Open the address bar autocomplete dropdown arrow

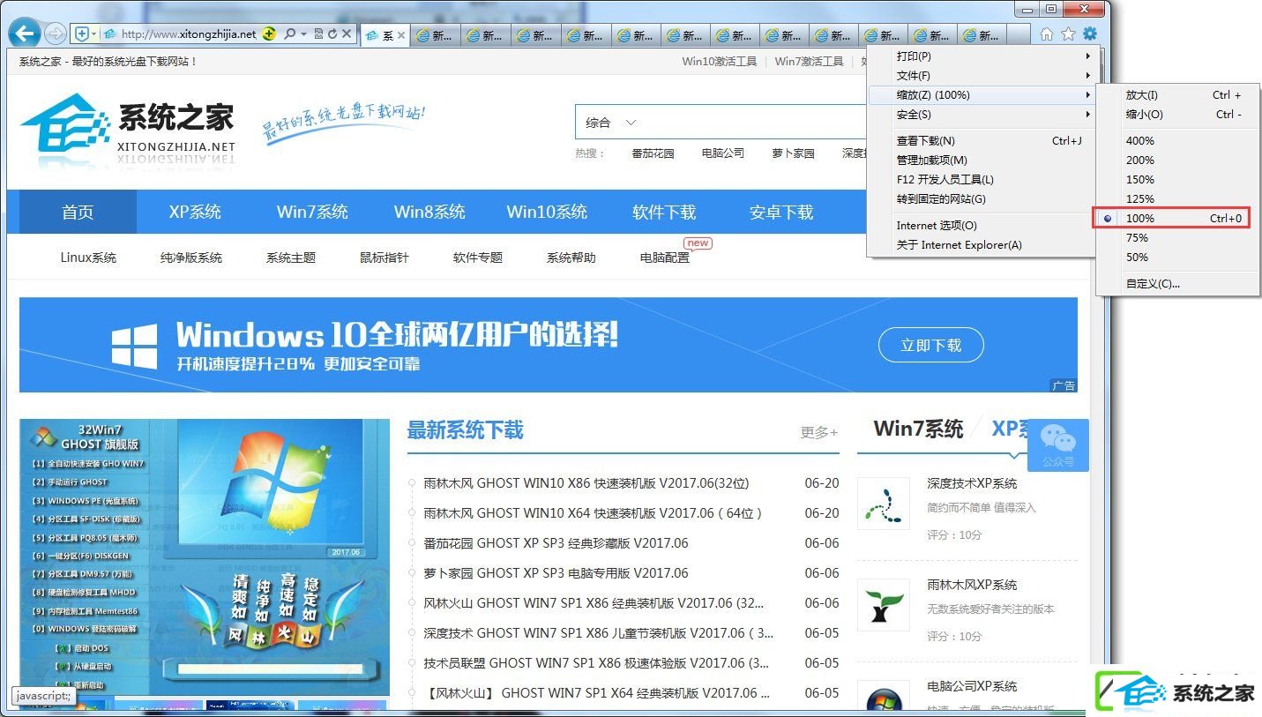(x=303, y=34)
